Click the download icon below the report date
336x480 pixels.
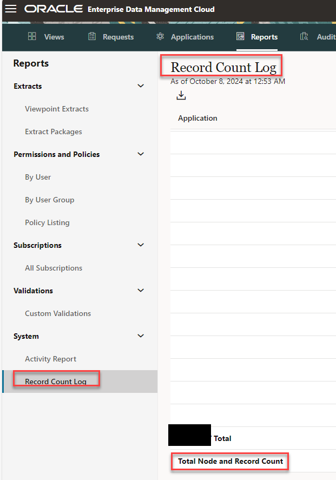181,95
